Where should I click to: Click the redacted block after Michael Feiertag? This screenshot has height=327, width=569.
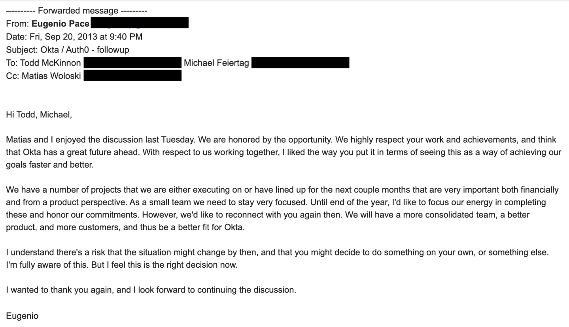pos(300,62)
